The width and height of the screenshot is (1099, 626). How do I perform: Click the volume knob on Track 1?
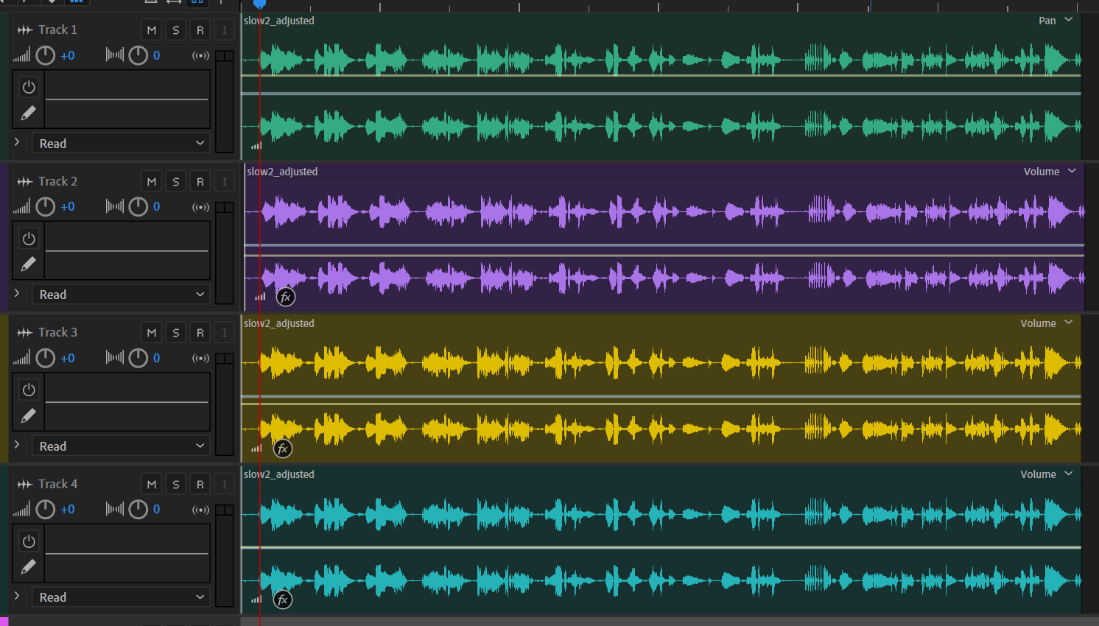pos(44,55)
